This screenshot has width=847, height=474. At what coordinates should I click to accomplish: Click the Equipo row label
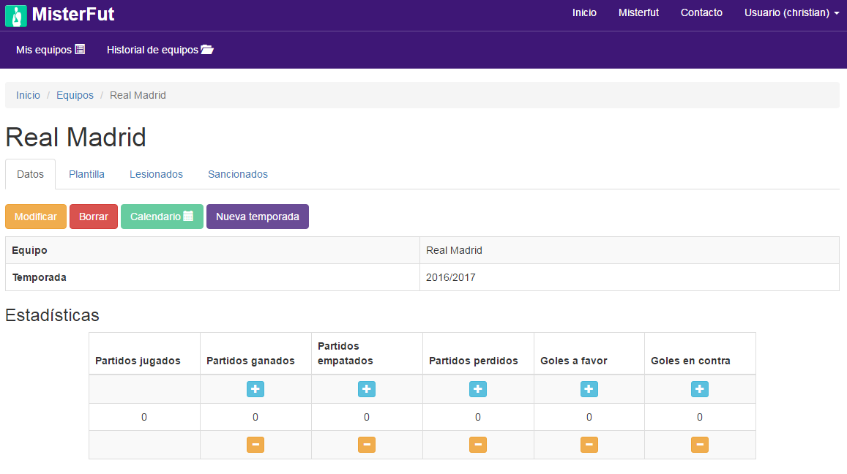[30, 250]
